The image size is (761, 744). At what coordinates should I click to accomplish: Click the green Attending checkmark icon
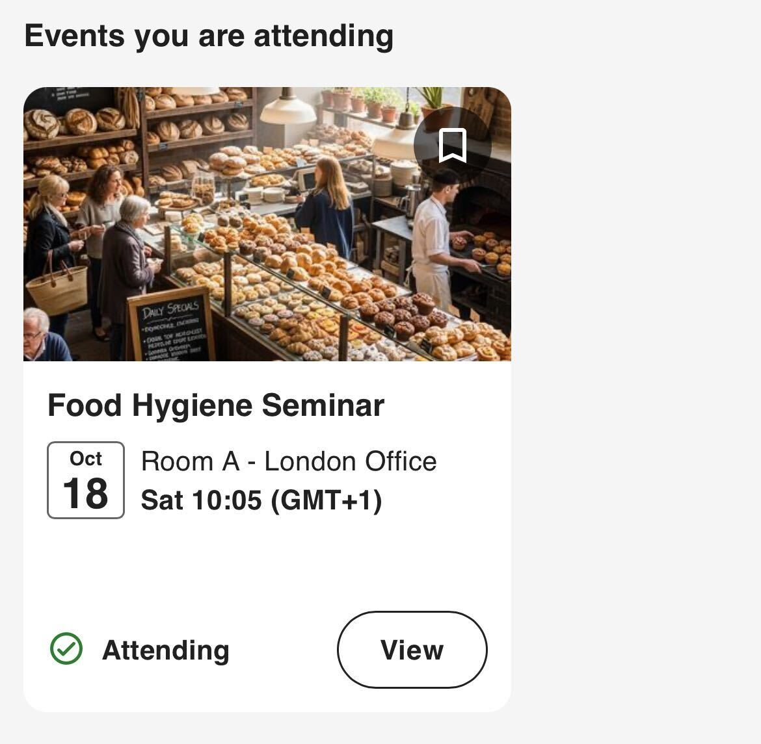(x=66, y=648)
